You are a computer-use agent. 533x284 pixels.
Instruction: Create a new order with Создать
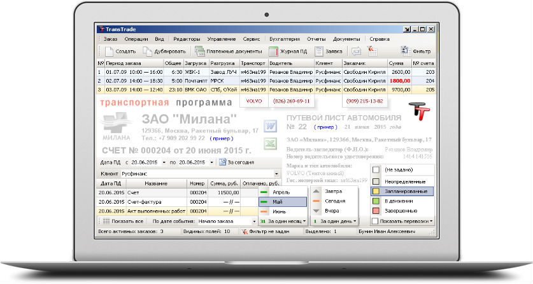[120, 52]
